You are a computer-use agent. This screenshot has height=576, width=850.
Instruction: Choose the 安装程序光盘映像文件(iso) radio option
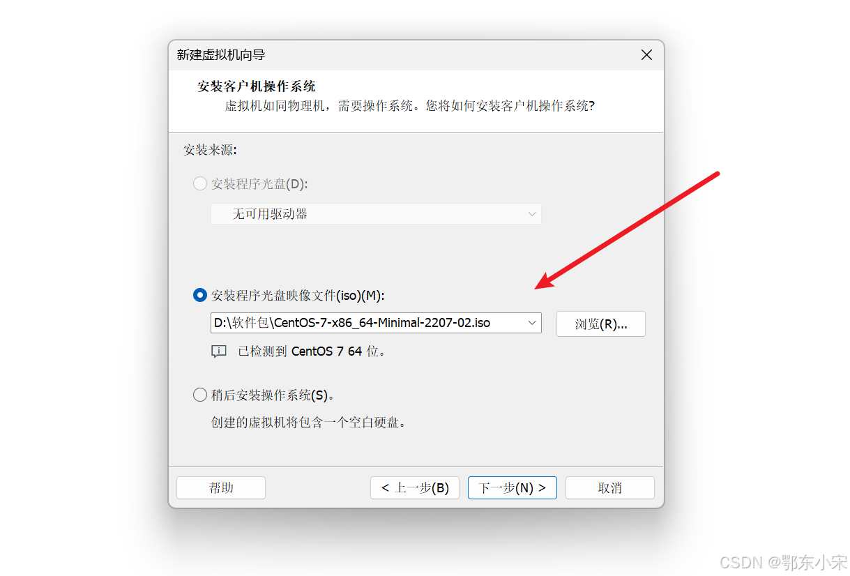click(x=200, y=296)
